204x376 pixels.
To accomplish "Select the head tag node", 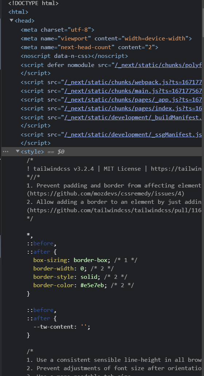I will click(x=24, y=21).
